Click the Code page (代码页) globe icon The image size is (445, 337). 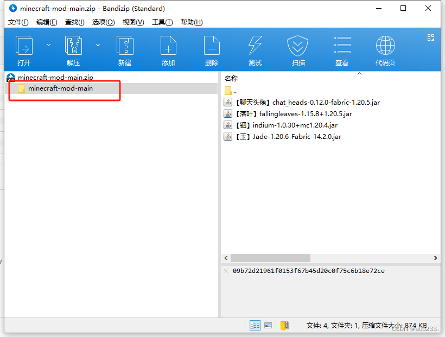point(385,46)
